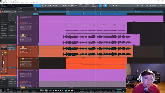Mute the Vocoder VID track
This screenshot has width=165, height=93.
[21, 47]
